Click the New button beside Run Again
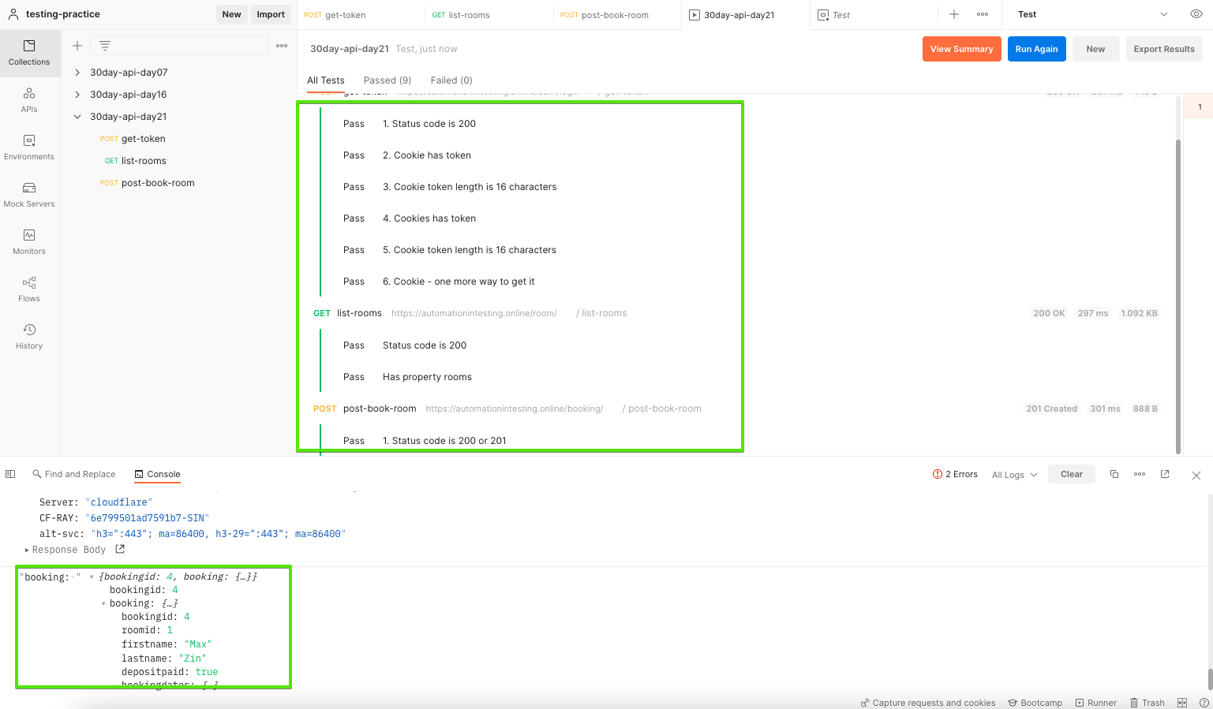This screenshot has width=1213, height=709. point(1095,49)
